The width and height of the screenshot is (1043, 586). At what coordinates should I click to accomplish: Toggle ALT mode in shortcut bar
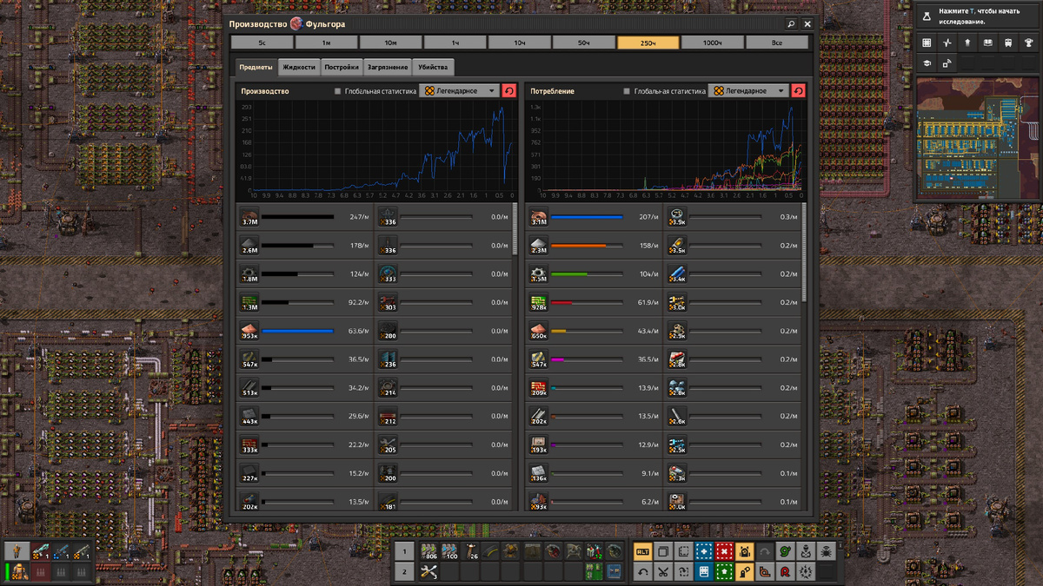pyautogui.click(x=643, y=551)
